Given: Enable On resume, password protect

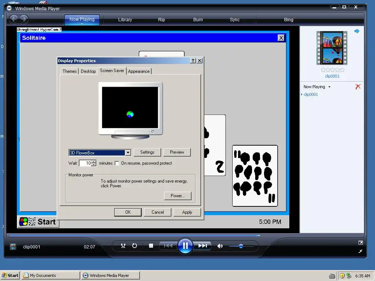Looking at the screenshot, I should point(117,163).
